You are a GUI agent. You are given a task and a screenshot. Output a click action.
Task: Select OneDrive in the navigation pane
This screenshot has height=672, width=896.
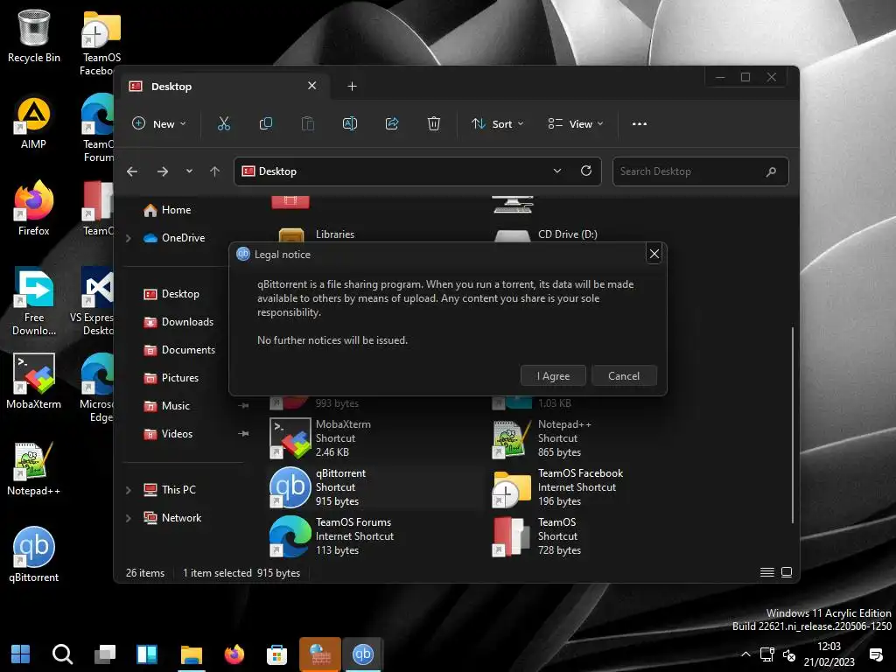click(174, 238)
